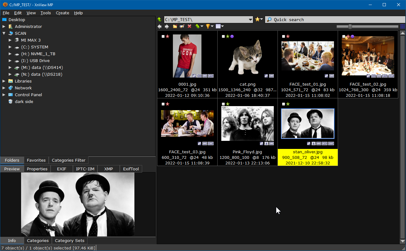Click the red X delete icon
This screenshot has width=406, height=251.
tap(189, 26)
